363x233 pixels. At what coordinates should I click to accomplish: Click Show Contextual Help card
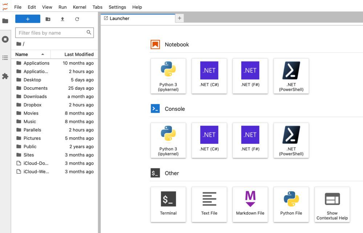[332, 204]
